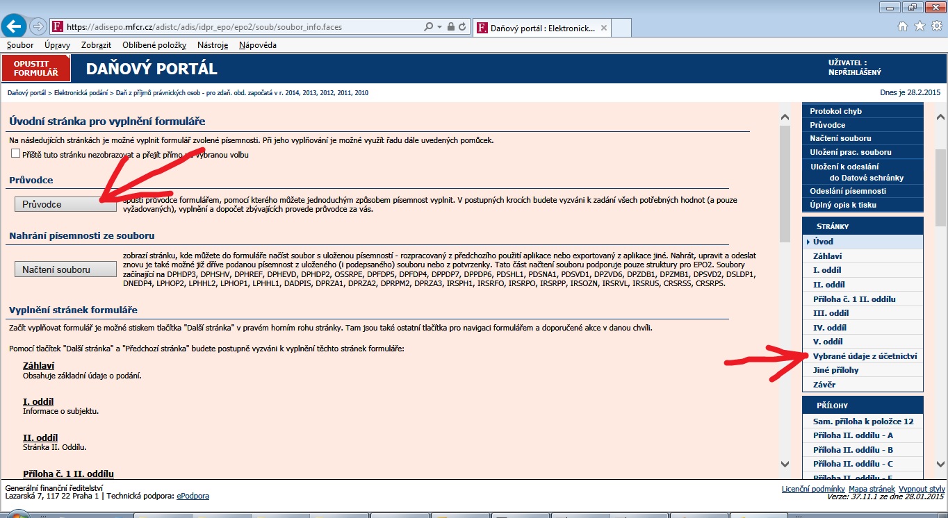
Task: Open the Oblíbené položky menu
Action: tap(154, 45)
